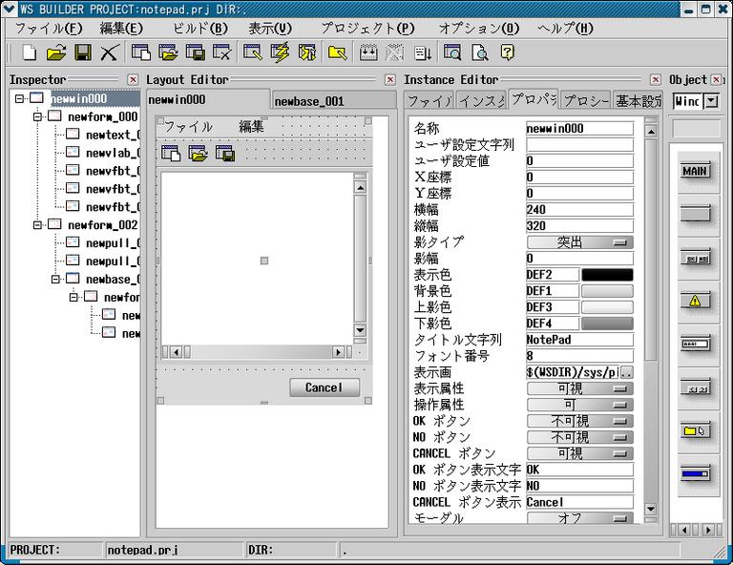The height and width of the screenshot is (565, 733).
Task: Click Object palette right scroll arrow
Action: [709, 531]
